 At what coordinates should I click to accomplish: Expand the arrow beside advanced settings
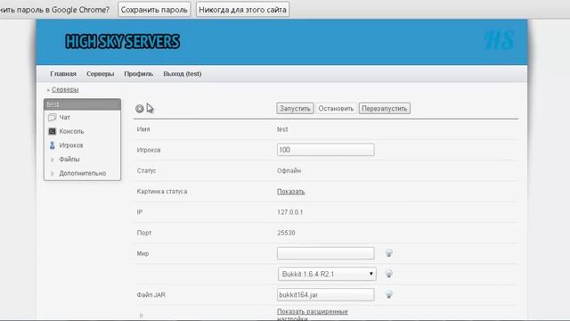(x=142, y=316)
